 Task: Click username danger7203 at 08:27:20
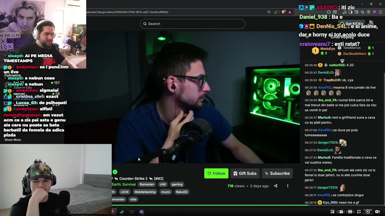coord(328,142)
